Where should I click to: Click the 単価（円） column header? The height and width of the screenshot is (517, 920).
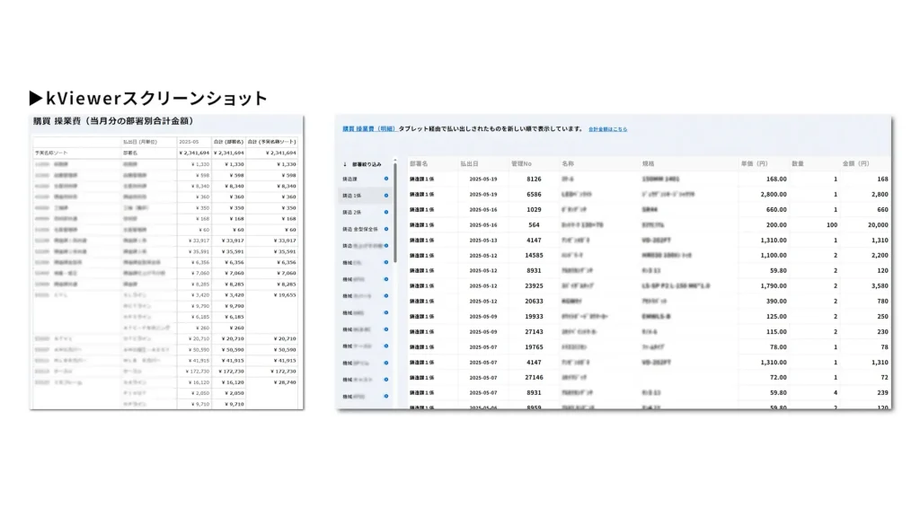(753, 164)
